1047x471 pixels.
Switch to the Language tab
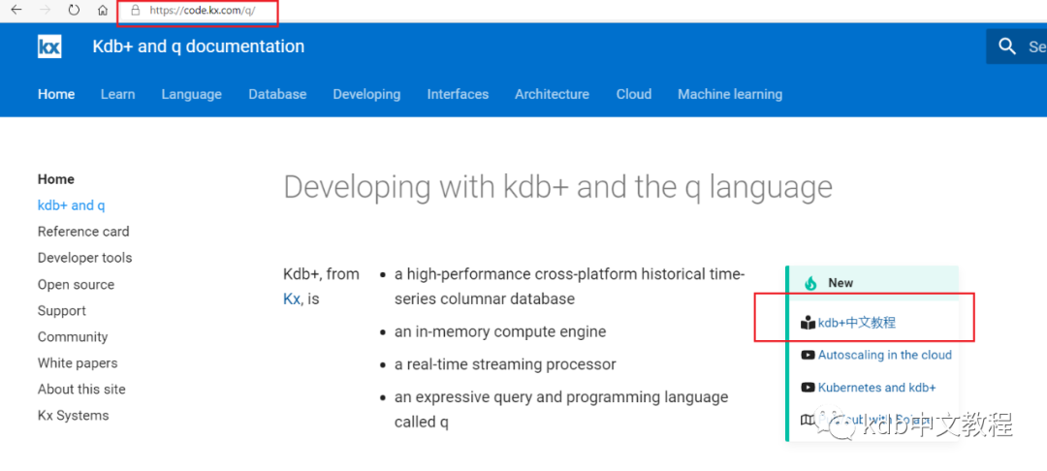pyautogui.click(x=191, y=94)
